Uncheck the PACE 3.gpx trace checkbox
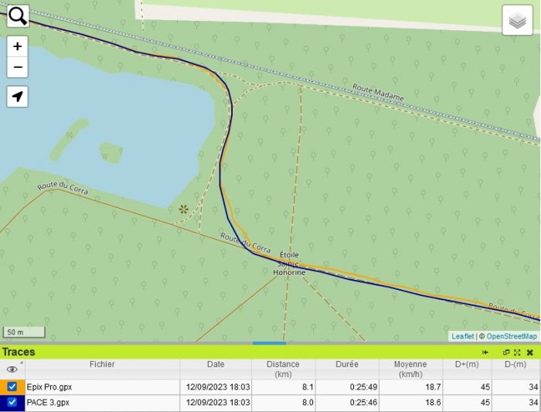The image size is (541, 412). tap(12, 402)
